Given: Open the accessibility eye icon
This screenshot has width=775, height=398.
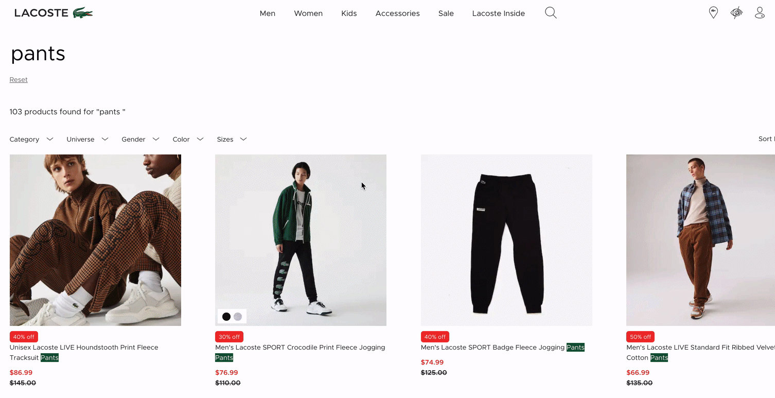Looking at the screenshot, I should coord(736,13).
